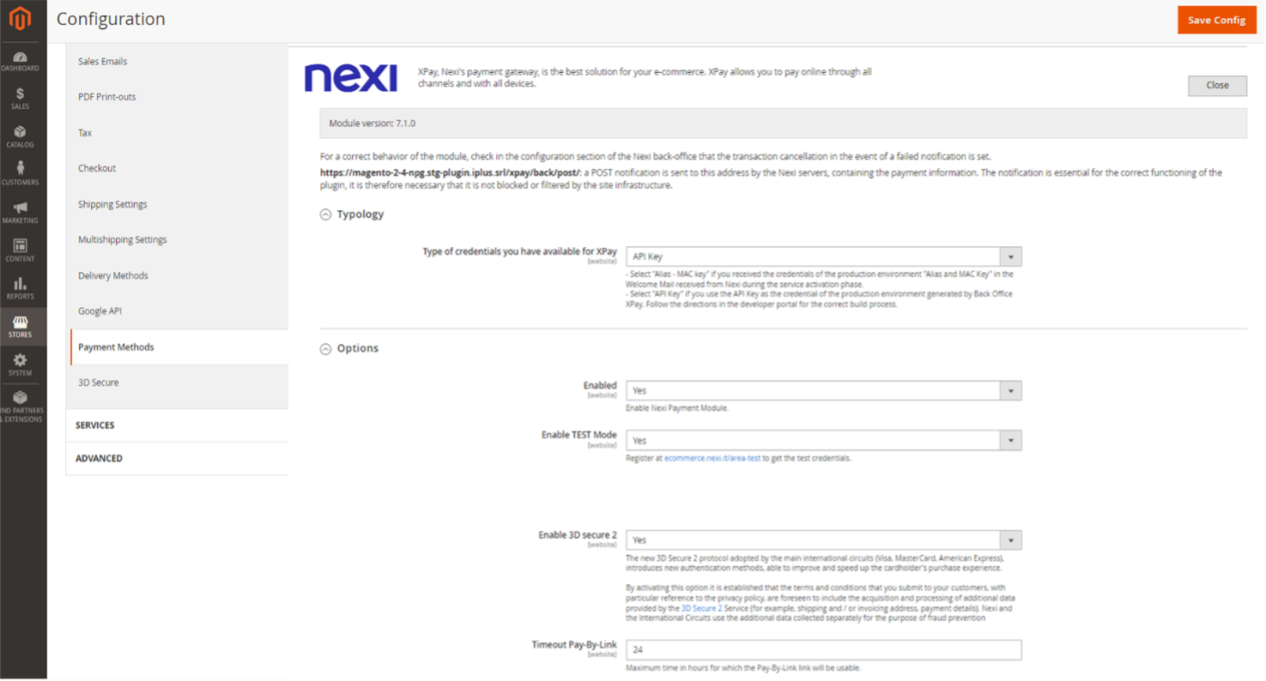Click the Module version 7.1.0 text
The image size is (1266, 681).
[373, 124]
